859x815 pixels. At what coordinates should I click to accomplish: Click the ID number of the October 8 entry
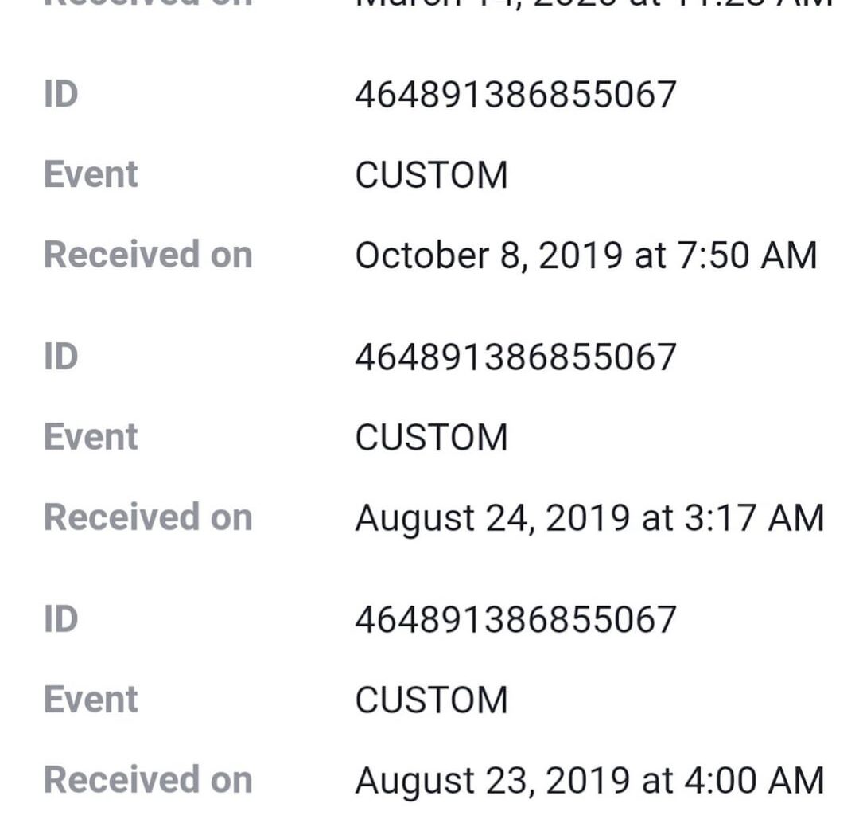point(515,96)
